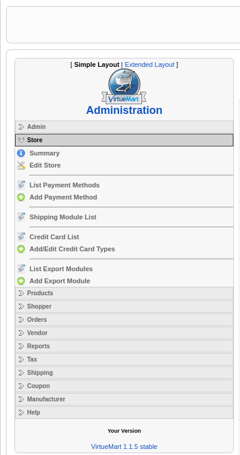Click the green plus icon for Add Export Module
This screenshot has height=455, width=240.
click(21, 281)
